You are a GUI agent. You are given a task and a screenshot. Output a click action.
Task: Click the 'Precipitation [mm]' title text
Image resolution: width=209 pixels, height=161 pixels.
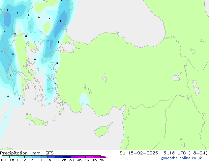point(21,153)
